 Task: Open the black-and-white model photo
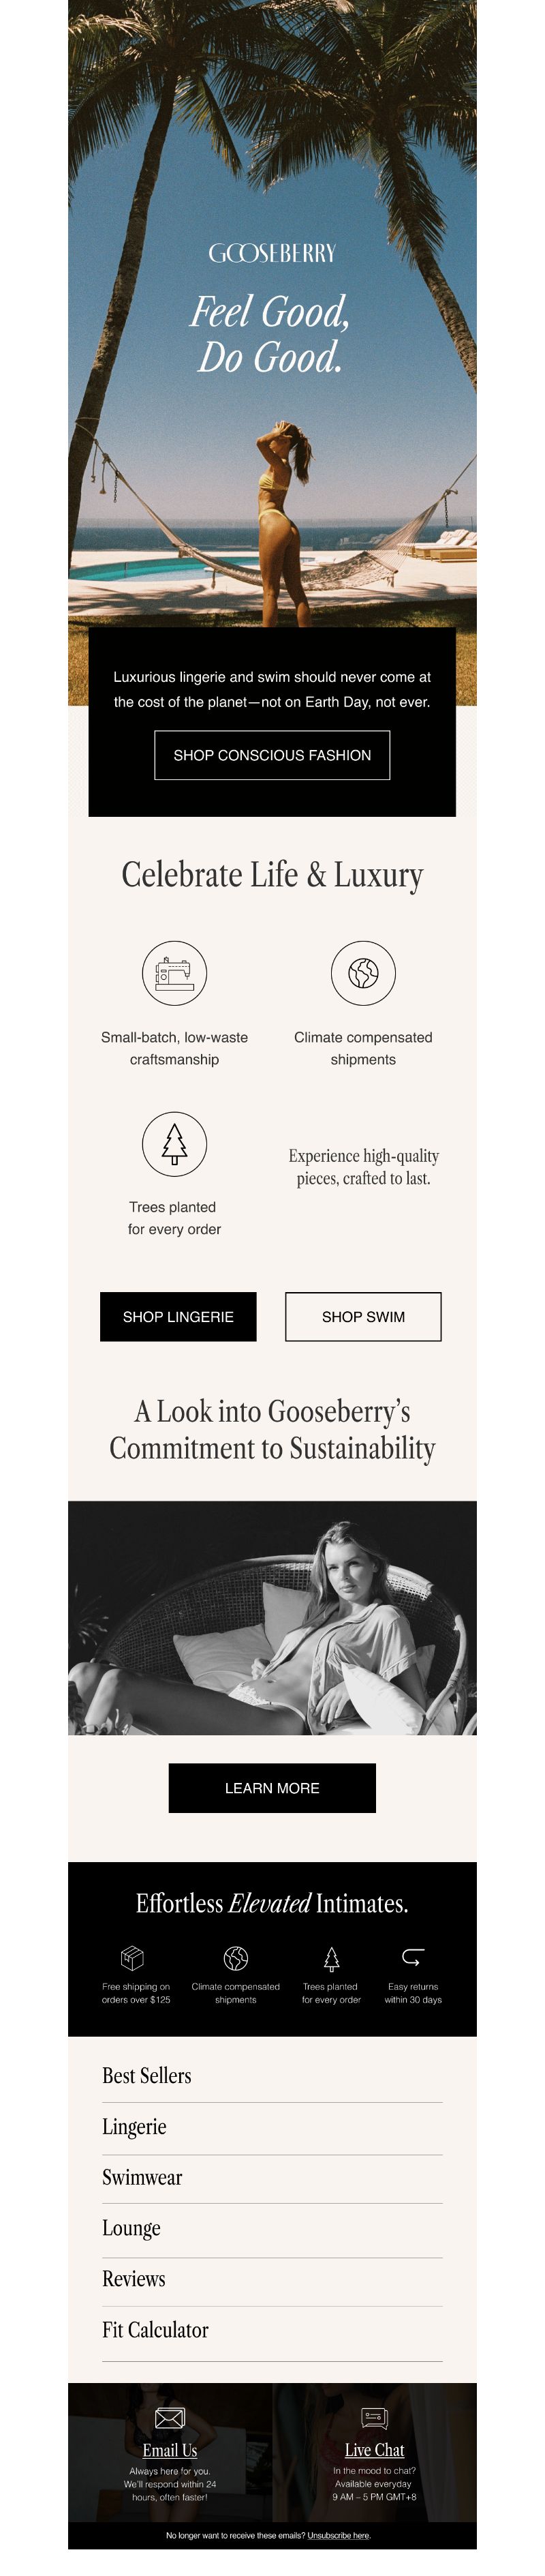coord(272,1617)
